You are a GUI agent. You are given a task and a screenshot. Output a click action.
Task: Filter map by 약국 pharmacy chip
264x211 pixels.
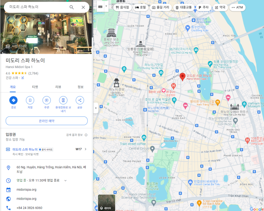[x=220, y=7]
